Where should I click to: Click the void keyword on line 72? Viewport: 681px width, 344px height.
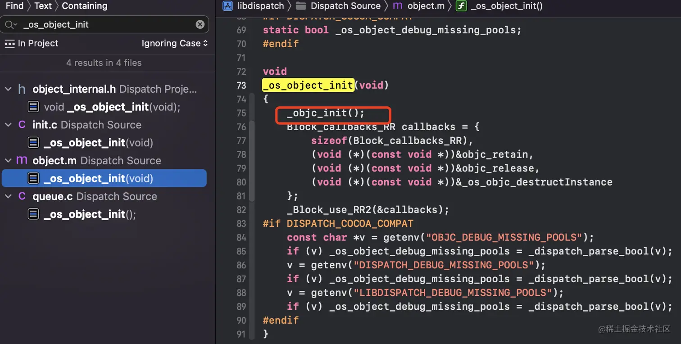click(x=275, y=71)
